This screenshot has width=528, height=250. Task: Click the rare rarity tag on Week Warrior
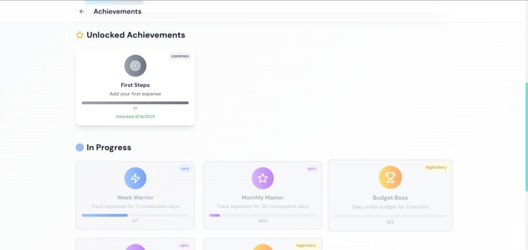185,169
